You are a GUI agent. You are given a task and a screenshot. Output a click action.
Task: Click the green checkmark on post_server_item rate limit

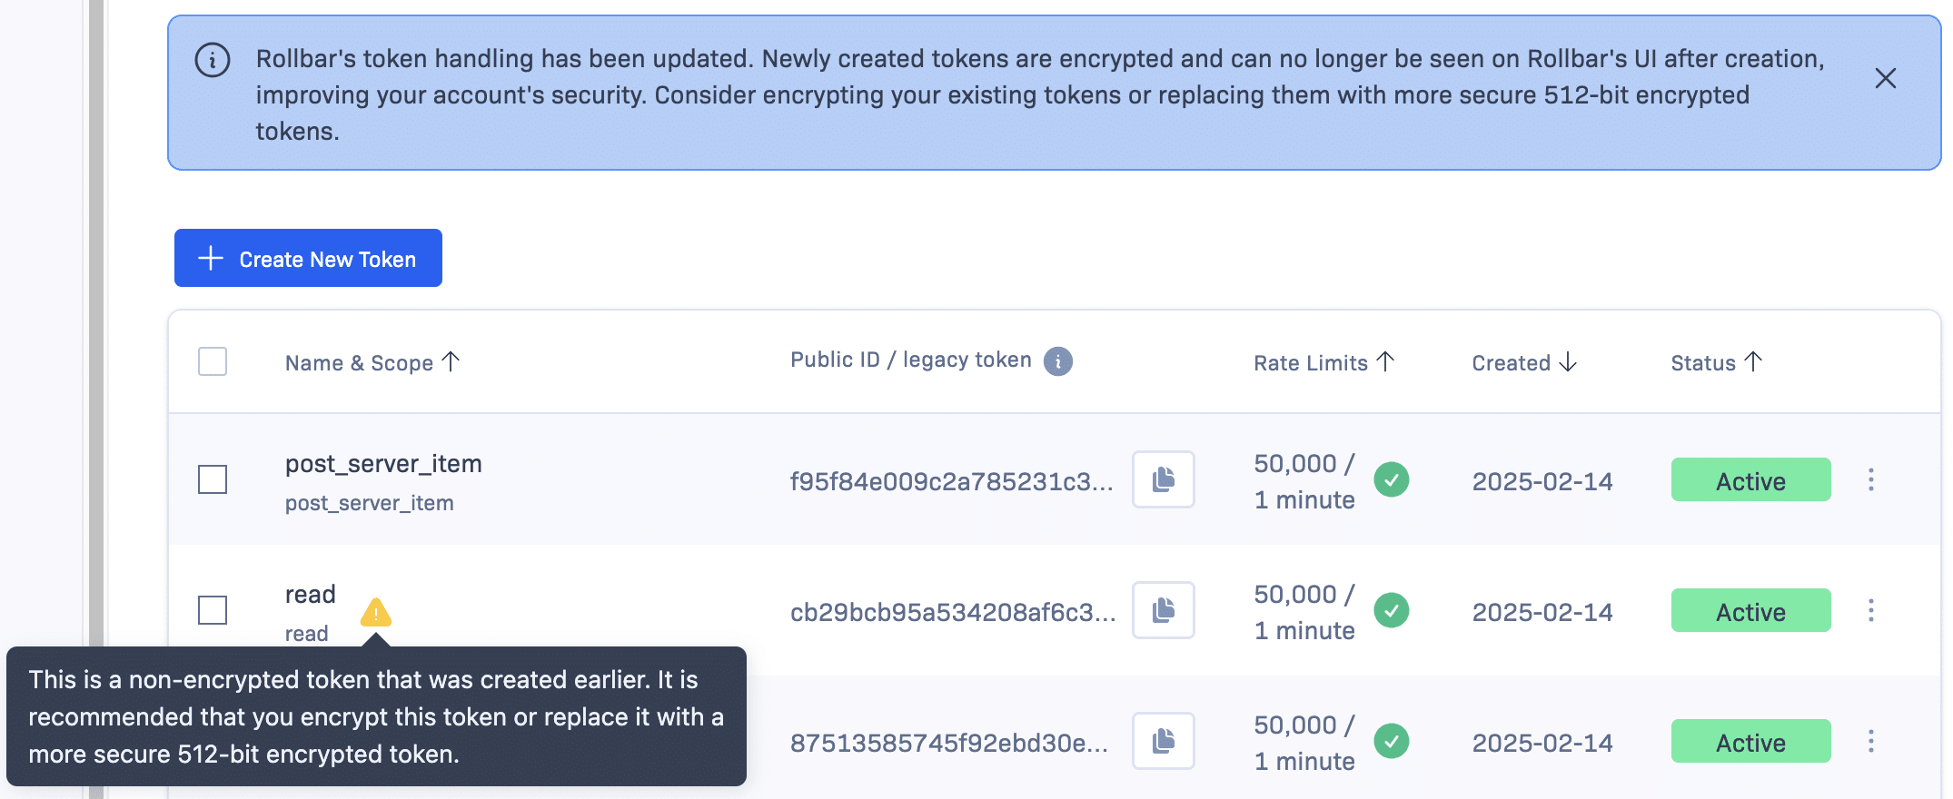point(1393,480)
